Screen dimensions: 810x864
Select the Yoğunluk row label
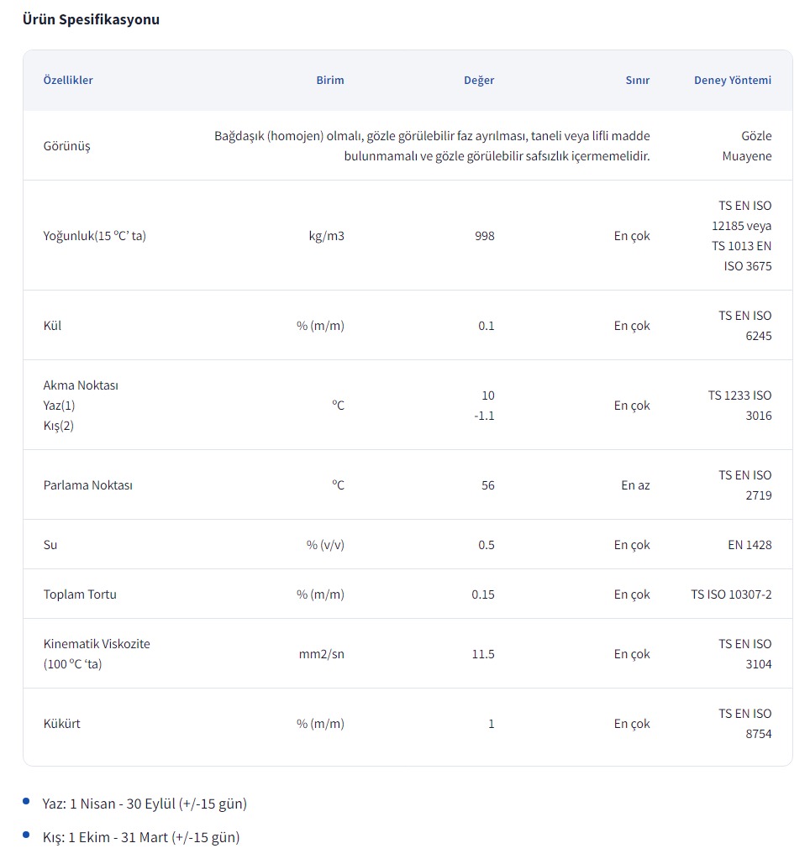click(x=94, y=236)
